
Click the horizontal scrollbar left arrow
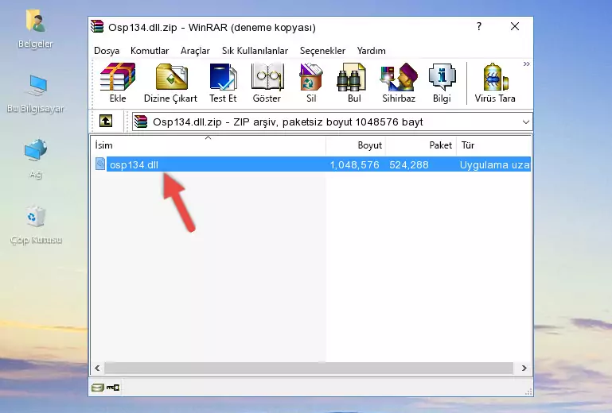coord(97,368)
